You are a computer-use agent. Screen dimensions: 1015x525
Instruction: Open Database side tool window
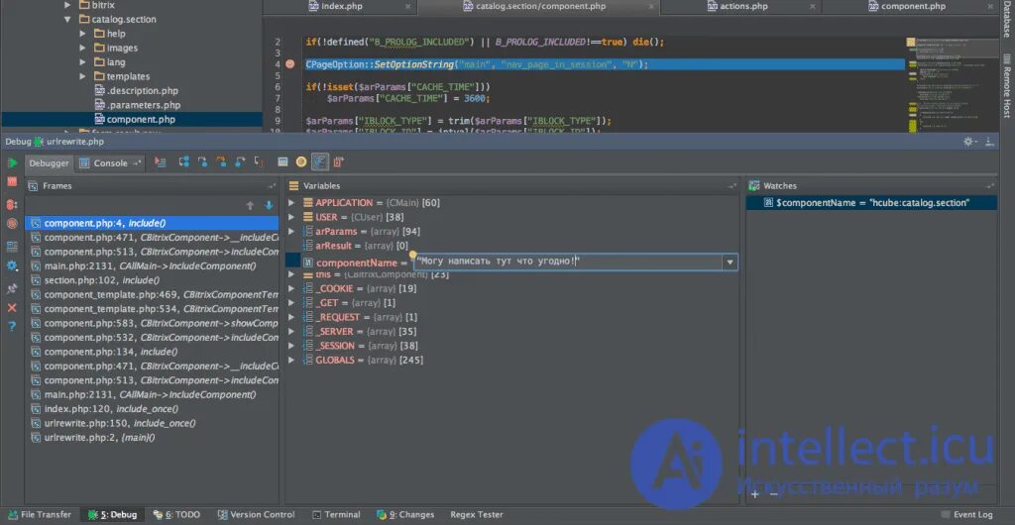tap(1007, 20)
